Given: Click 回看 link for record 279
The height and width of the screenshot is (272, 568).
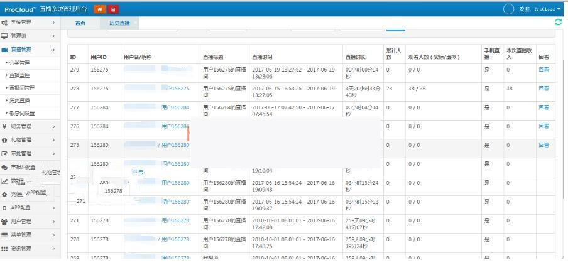Looking at the screenshot, I should click(x=543, y=70).
